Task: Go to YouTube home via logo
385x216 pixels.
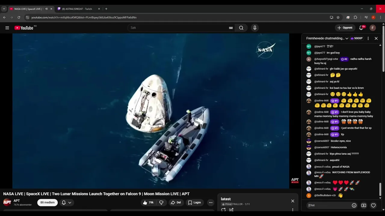Action: point(24,28)
